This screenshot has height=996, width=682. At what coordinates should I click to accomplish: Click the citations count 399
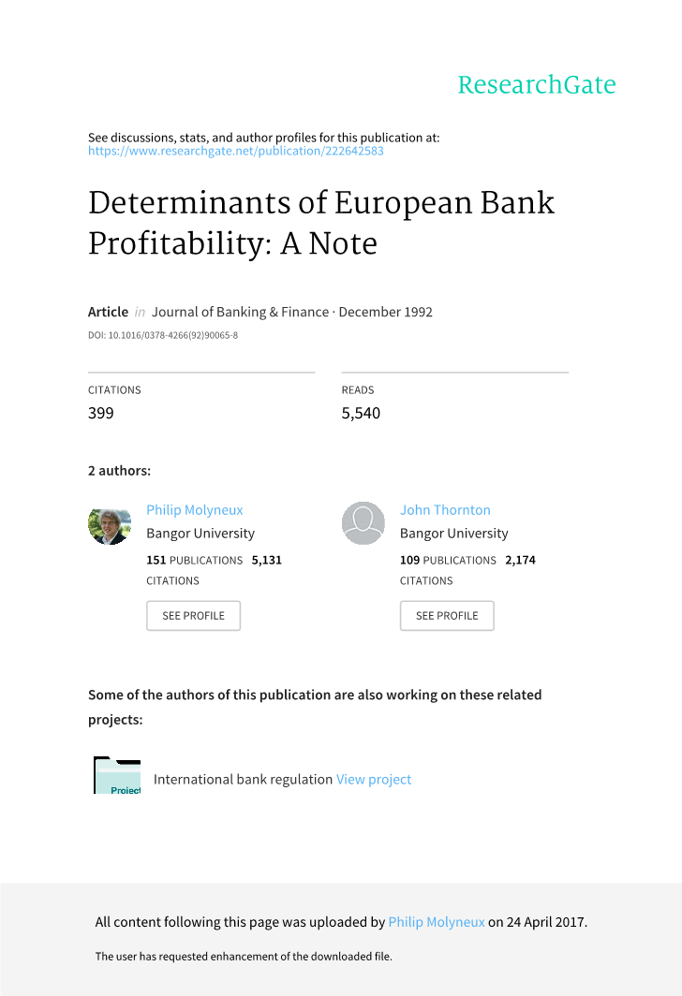click(x=101, y=413)
